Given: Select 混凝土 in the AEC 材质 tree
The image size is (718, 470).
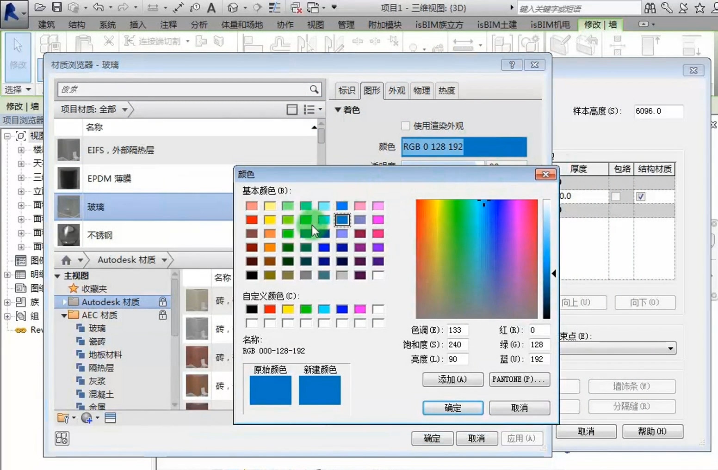Looking at the screenshot, I should [x=101, y=394].
